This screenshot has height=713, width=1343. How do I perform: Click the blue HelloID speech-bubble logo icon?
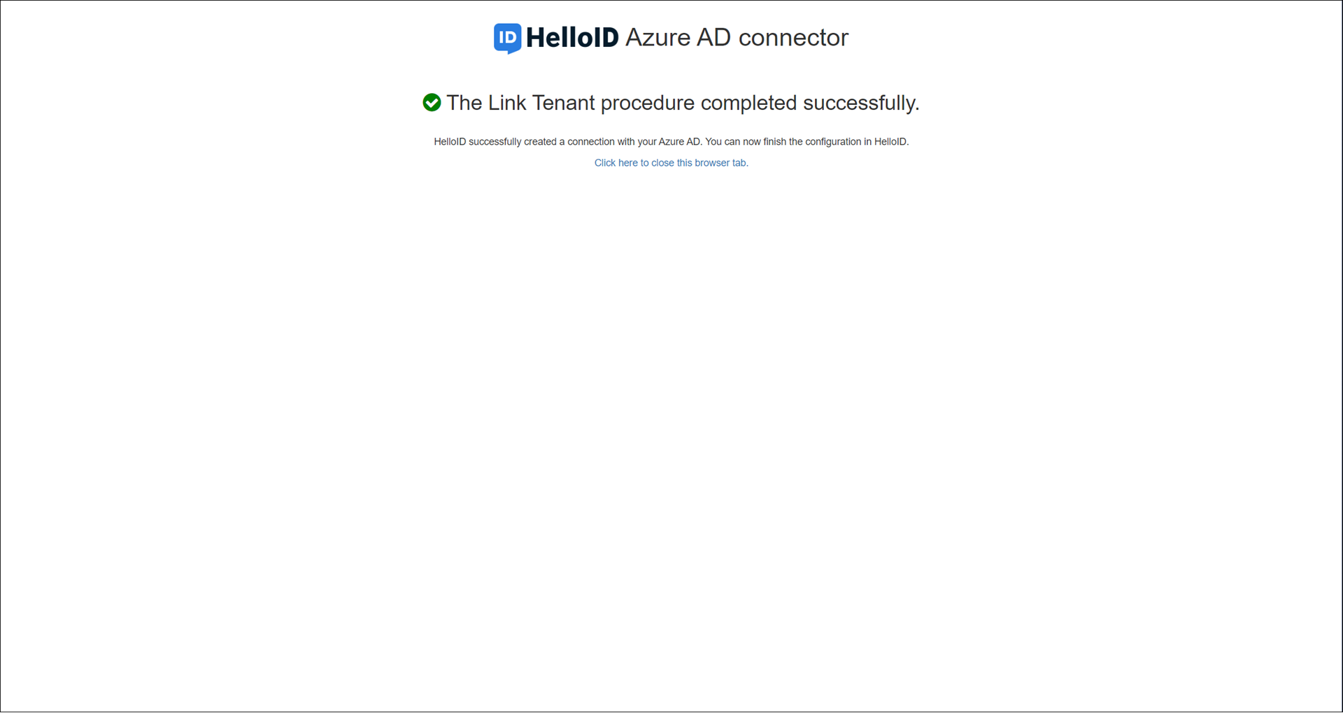[507, 38]
